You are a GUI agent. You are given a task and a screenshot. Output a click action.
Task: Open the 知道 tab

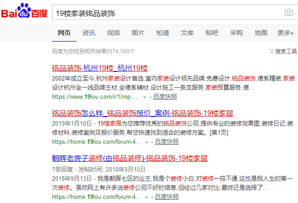click(x=163, y=33)
